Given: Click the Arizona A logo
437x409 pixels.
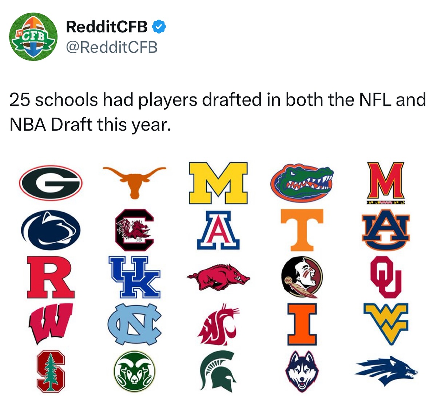Looking at the screenshot, I should point(218,230).
